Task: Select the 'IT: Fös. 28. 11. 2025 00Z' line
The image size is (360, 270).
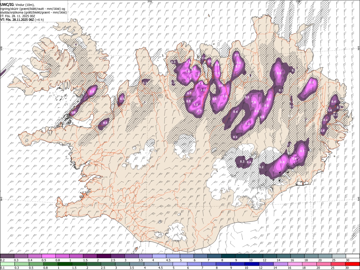Action: point(18,16)
